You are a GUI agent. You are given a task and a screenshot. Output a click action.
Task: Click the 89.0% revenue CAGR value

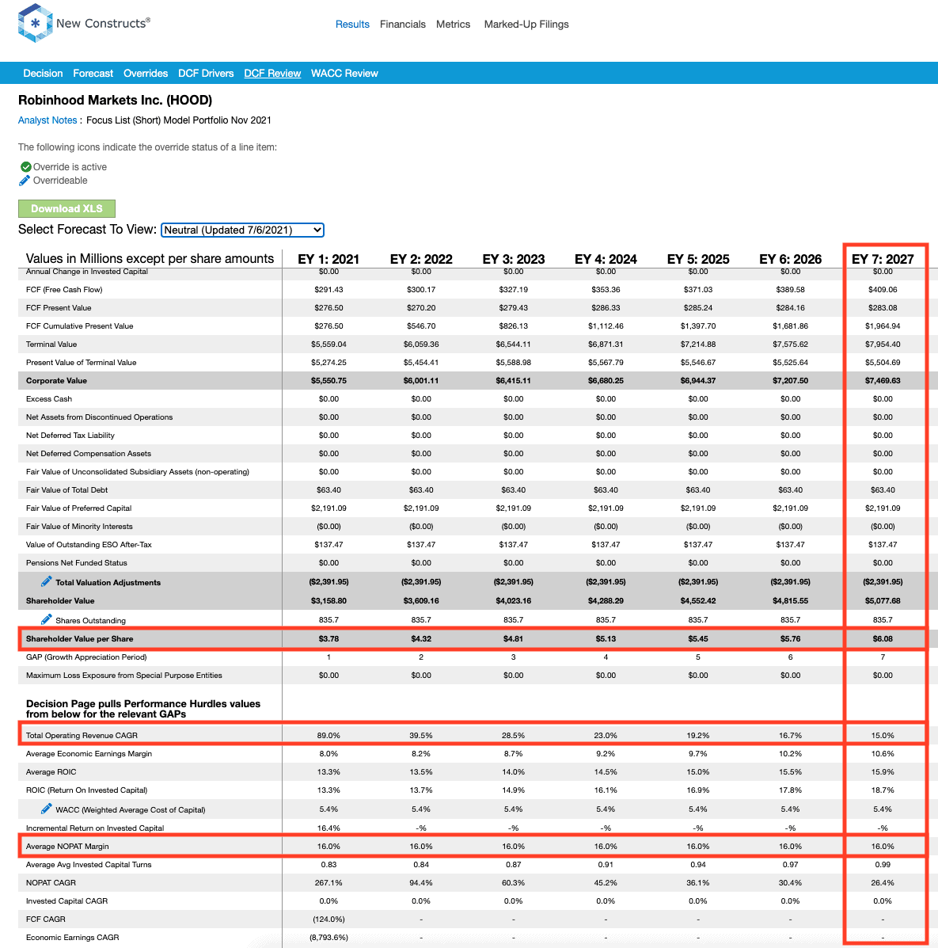(x=328, y=735)
